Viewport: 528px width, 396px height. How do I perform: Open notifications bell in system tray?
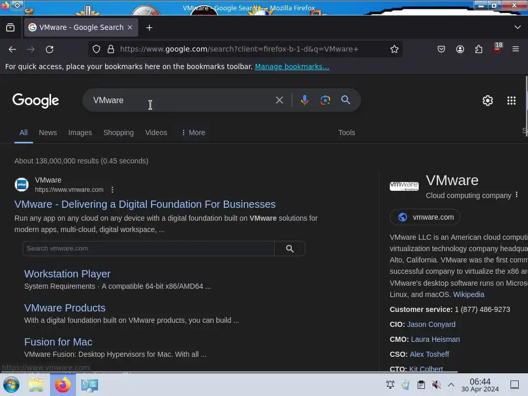(x=390, y=385)
